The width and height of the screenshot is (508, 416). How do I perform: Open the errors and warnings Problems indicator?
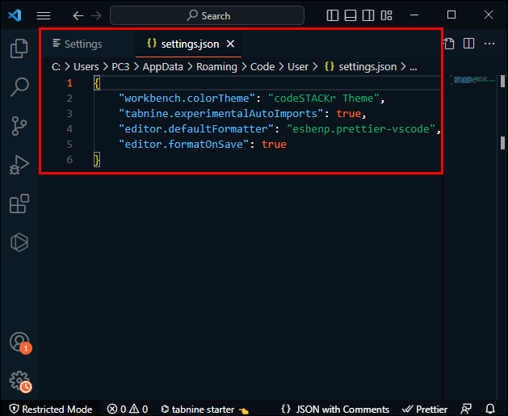click(x=128, y=410)
